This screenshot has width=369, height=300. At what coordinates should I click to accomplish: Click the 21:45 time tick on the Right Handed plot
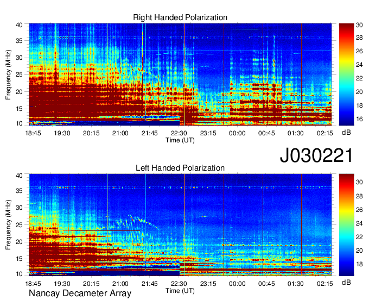[x=150, y=133]
